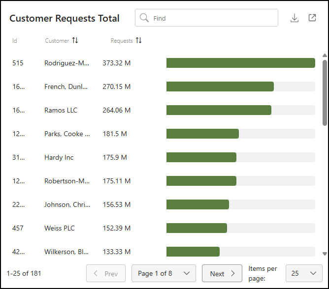Viewport: 329px width, 289px height.
Task: Select the Hardy Inc row
Action: pyautogui.click(x=164, y=157)
